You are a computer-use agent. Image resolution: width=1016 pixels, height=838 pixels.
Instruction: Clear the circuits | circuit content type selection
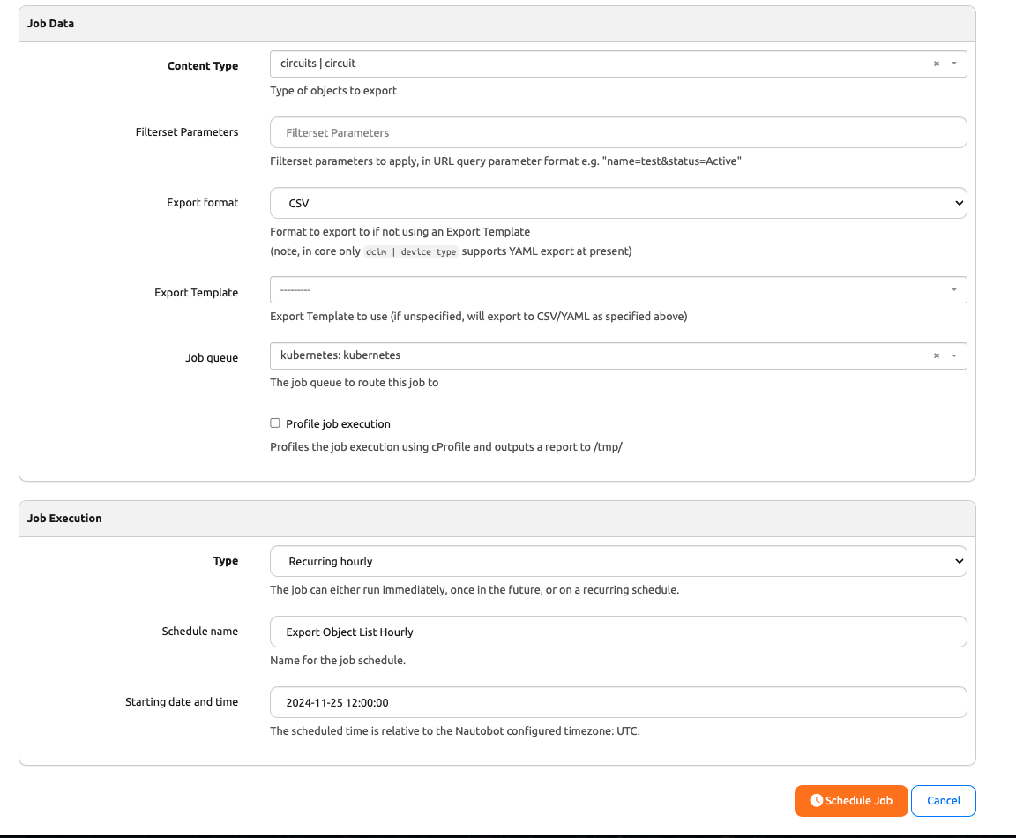tap(936, 64)
